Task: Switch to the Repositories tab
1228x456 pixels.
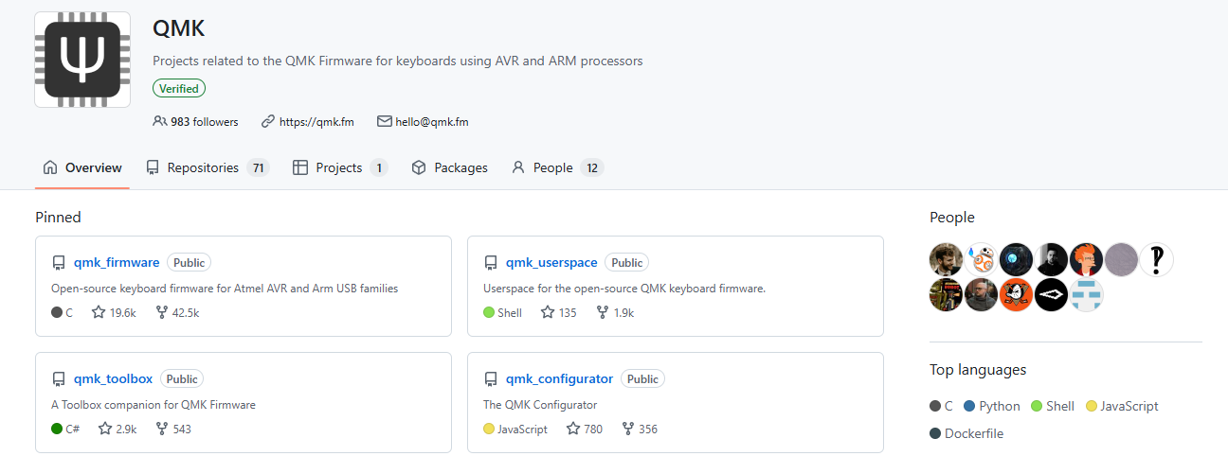Action: [x=208, y=167]
